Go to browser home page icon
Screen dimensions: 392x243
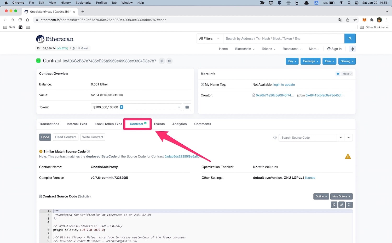point(27,20)
